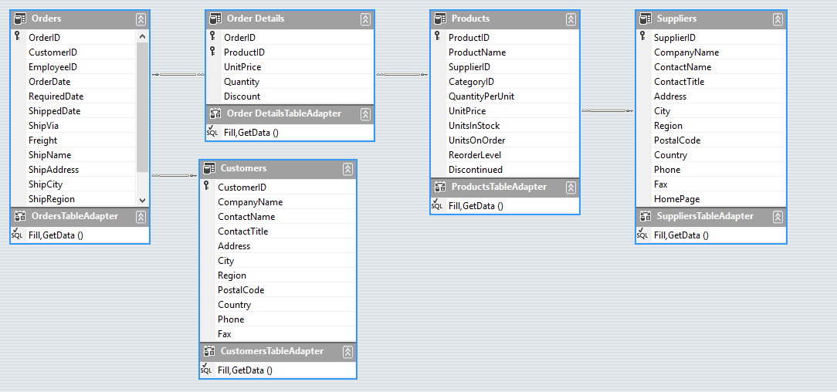The height and width of the screenshot is (392, 837).
Task: Click key icon beside Products ProductID
Action: pos(437,36)
